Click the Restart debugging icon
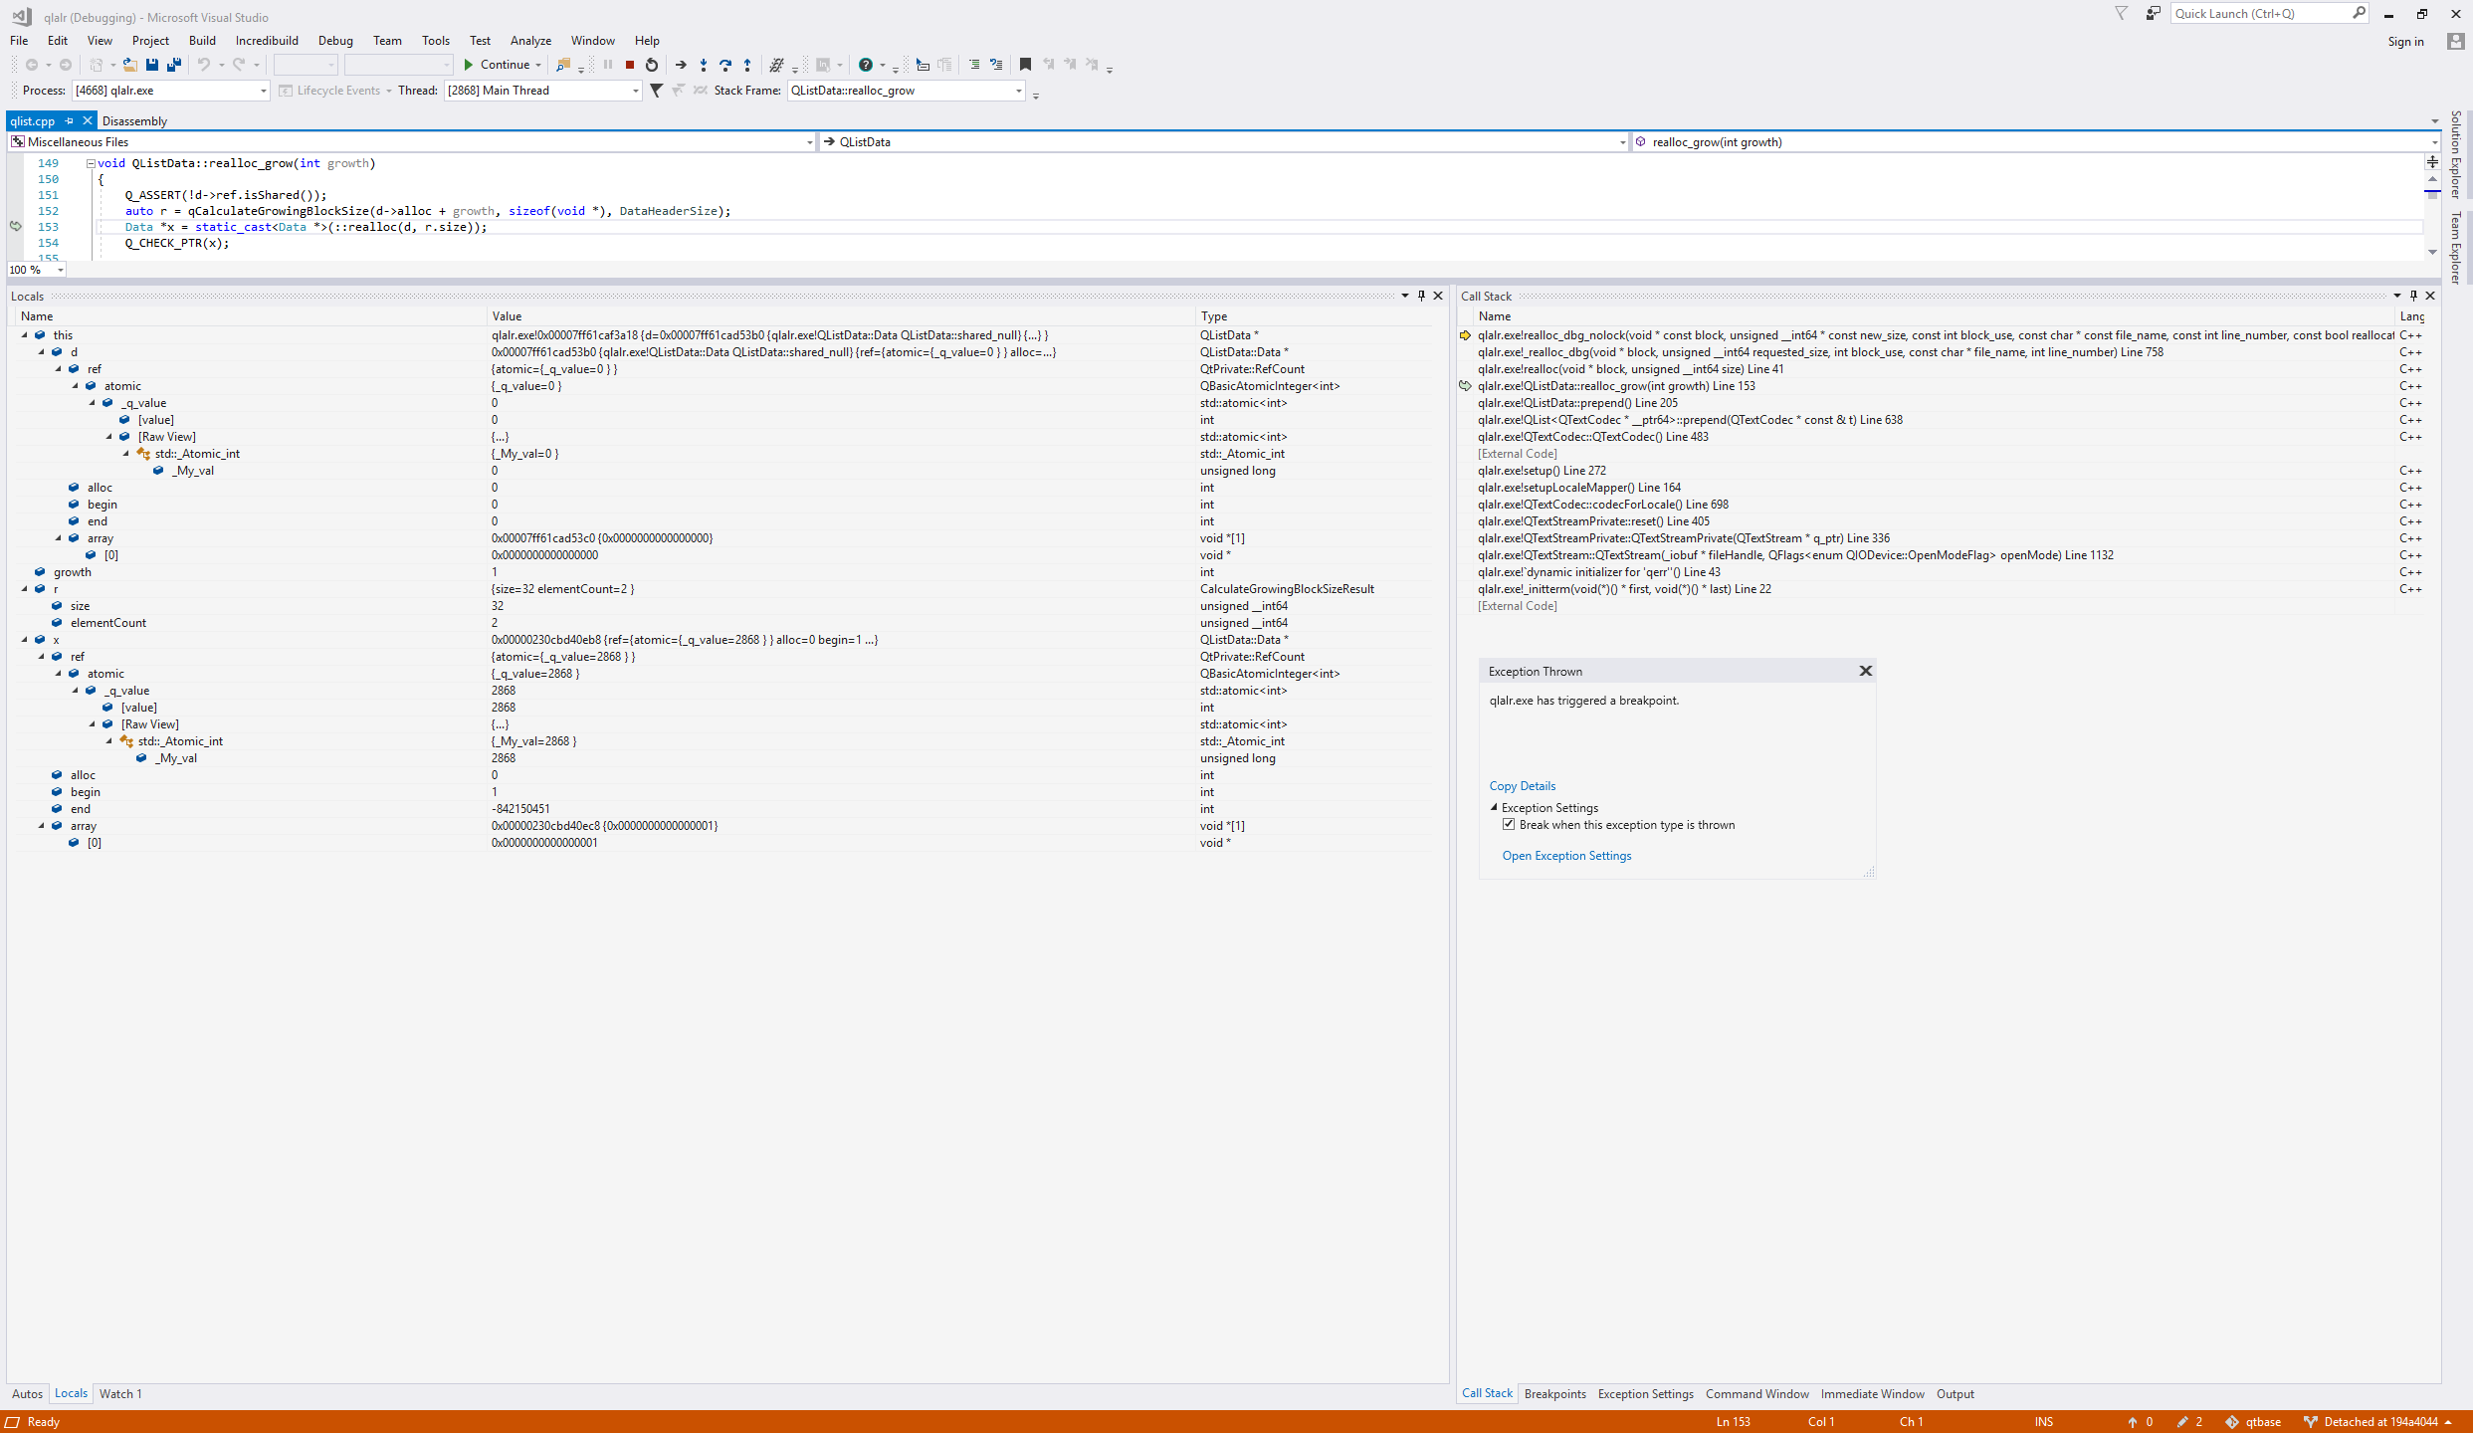2473x1433 pixels. [x=652, y=65]
